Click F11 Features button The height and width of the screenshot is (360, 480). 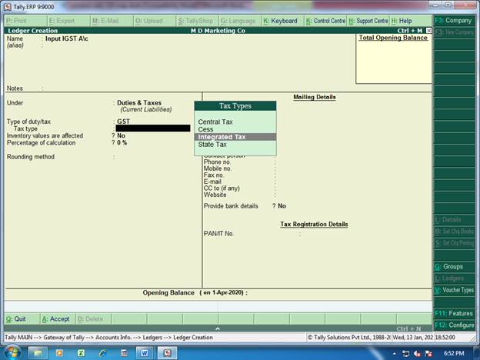click(455, 314)
